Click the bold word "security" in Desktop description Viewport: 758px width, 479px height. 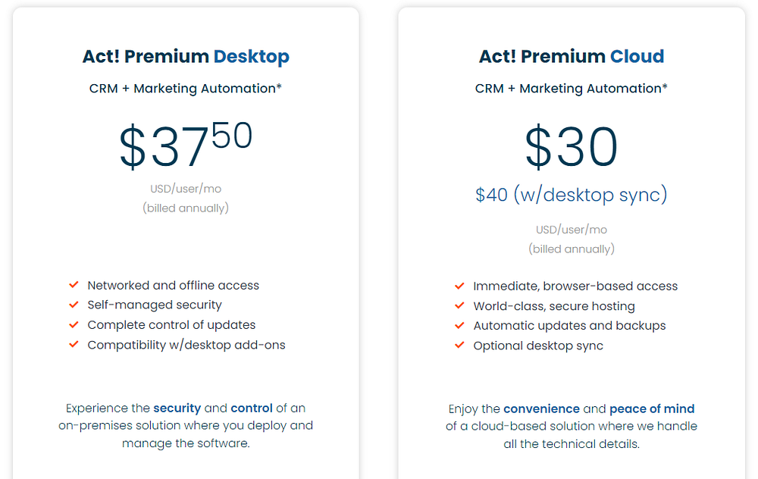(x=177, y=408)
